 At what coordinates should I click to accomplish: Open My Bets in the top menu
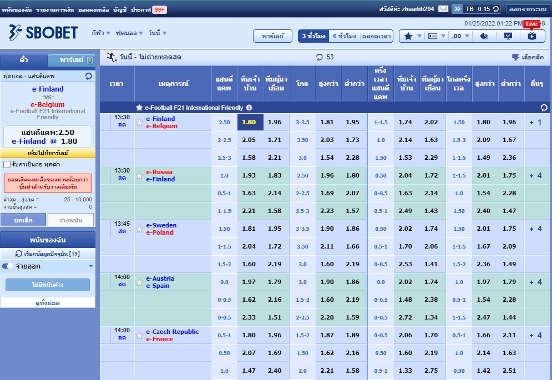click(x=16, y=9)
